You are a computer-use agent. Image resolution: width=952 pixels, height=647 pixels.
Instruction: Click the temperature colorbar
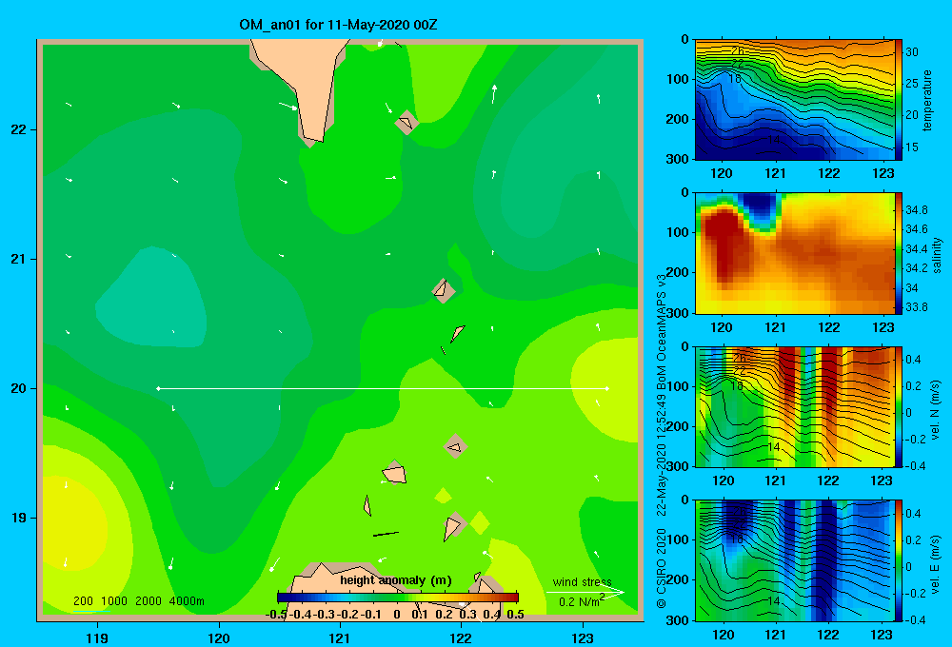pyautogui.click(x=899, y=100)
